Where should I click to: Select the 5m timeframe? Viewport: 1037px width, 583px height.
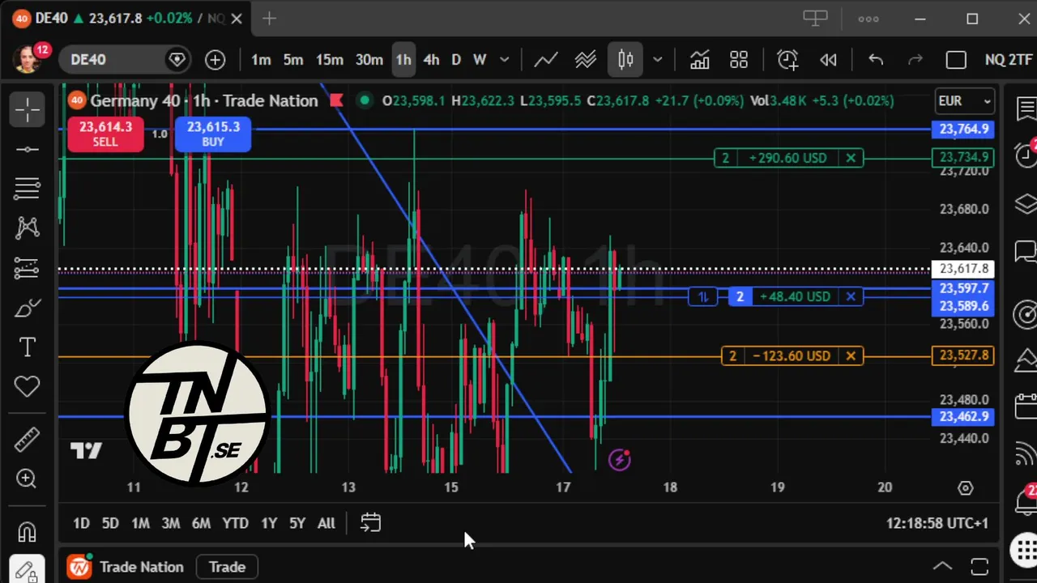point(293,59)
